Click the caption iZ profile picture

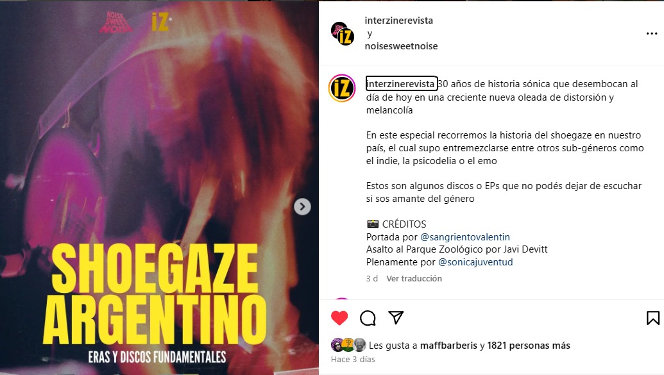(x=342, y=88)
